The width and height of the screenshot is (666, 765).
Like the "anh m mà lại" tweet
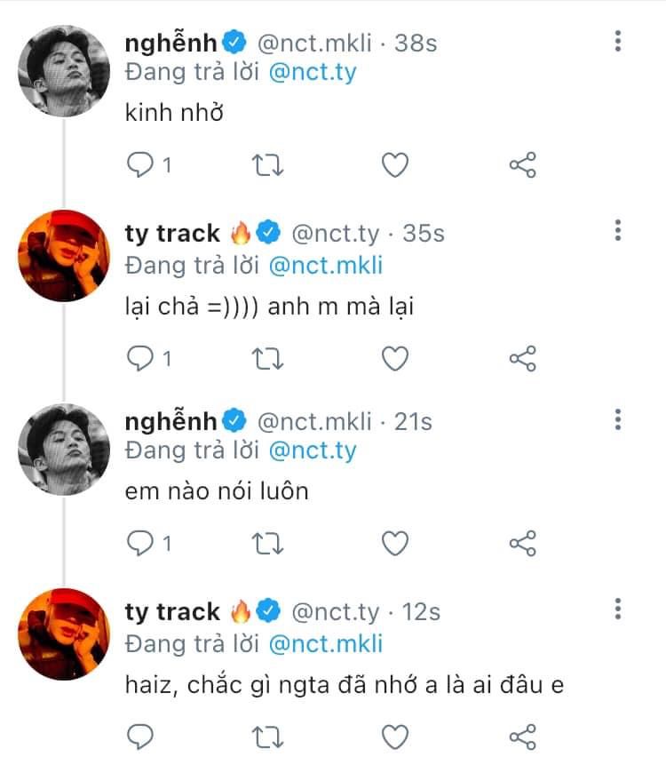click(x=394, y=358)
